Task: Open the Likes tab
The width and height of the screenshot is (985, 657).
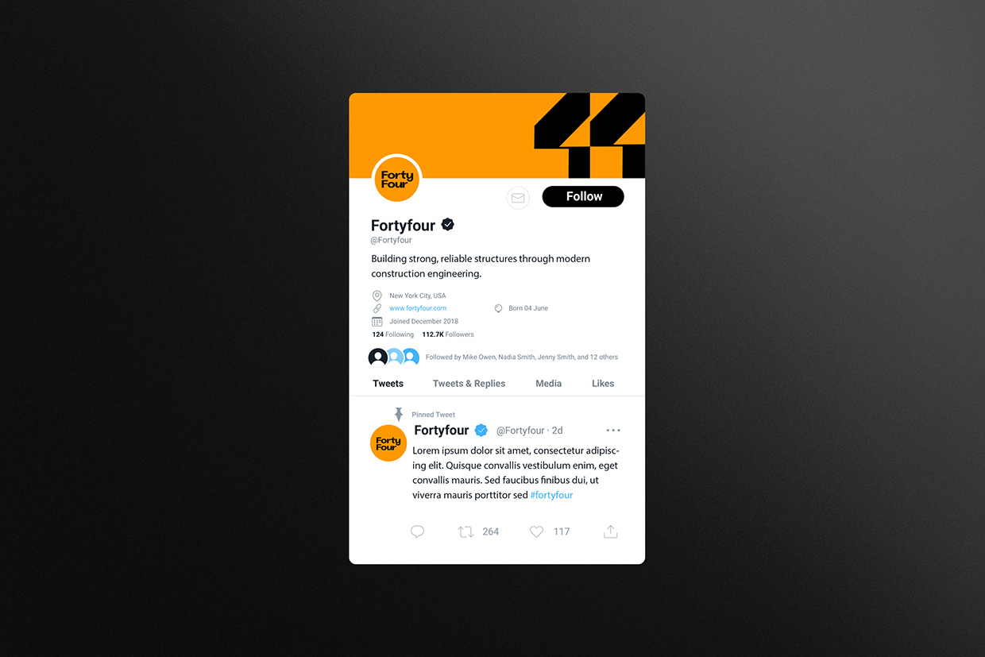Action: coord(603,383)
